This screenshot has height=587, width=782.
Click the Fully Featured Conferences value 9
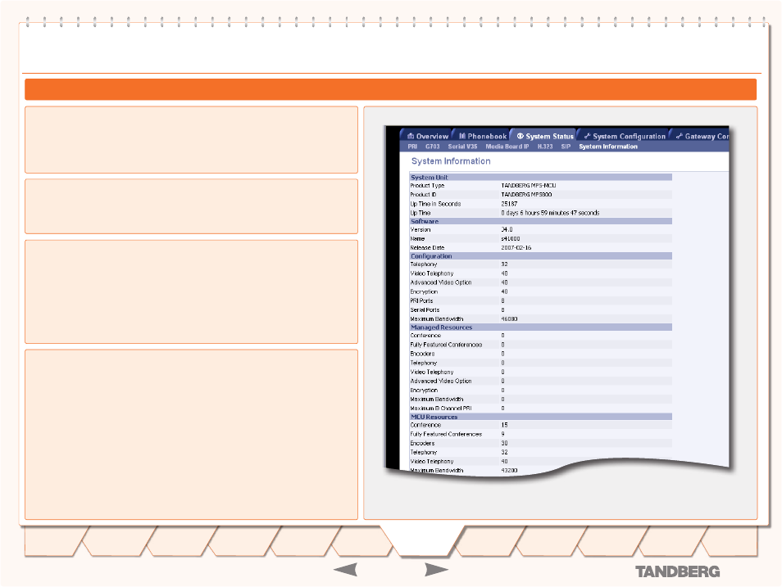pos(502,434)
